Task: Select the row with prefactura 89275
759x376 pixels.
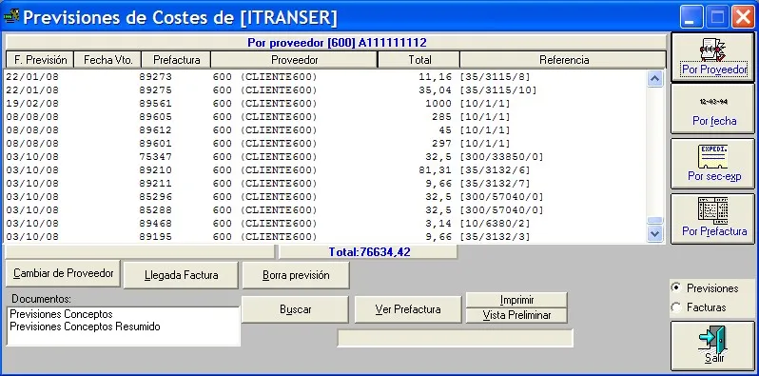Action: (324, 90)
